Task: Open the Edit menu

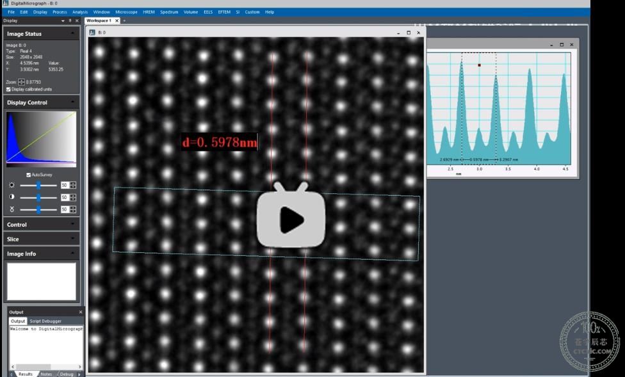Action: (x=24, y=12)
